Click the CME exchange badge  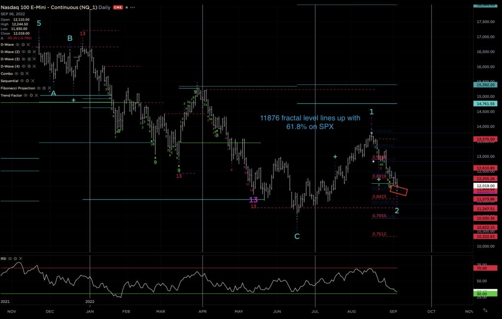(118, 7)
